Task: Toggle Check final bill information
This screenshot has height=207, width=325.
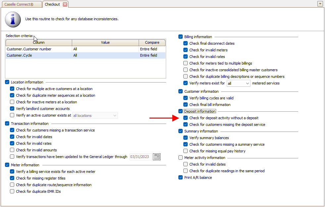Action: click(x=186, y=105)
